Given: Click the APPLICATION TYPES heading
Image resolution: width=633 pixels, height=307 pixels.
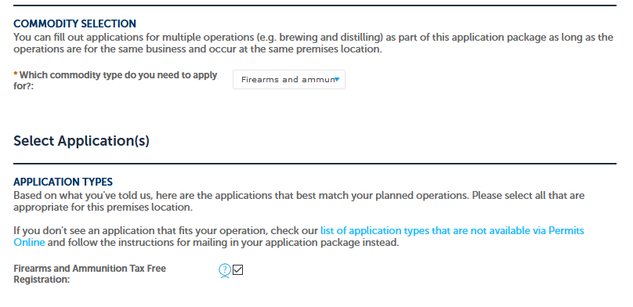Looking at the screenshot, I should [63, 182].
